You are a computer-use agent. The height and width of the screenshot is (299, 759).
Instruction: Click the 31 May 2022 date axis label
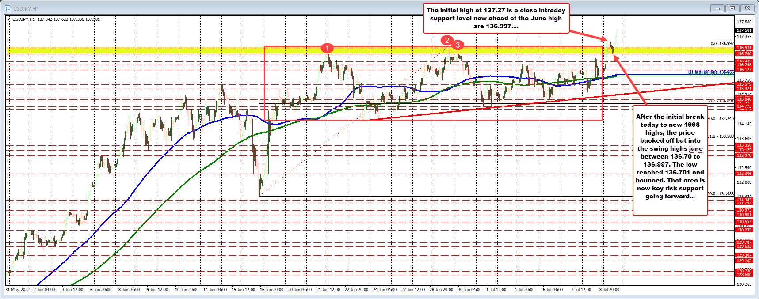(x=18, y=290)
